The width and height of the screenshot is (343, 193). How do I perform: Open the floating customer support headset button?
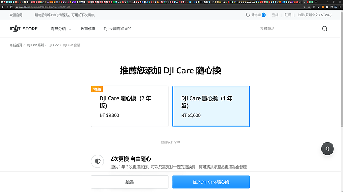(x=327, y=149)
